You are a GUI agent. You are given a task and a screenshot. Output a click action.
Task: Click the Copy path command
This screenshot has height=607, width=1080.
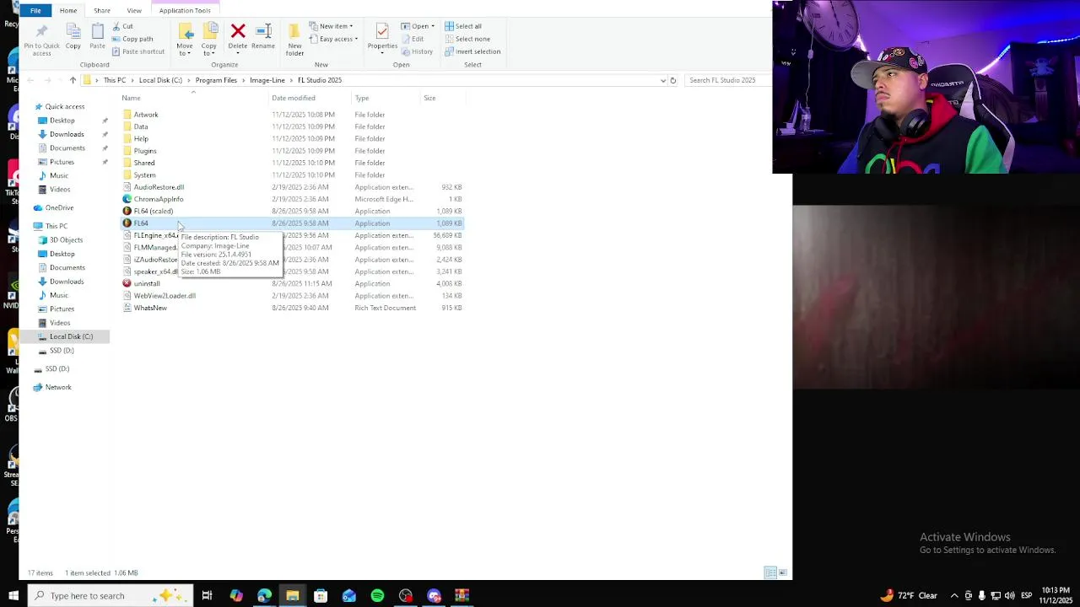132,39
